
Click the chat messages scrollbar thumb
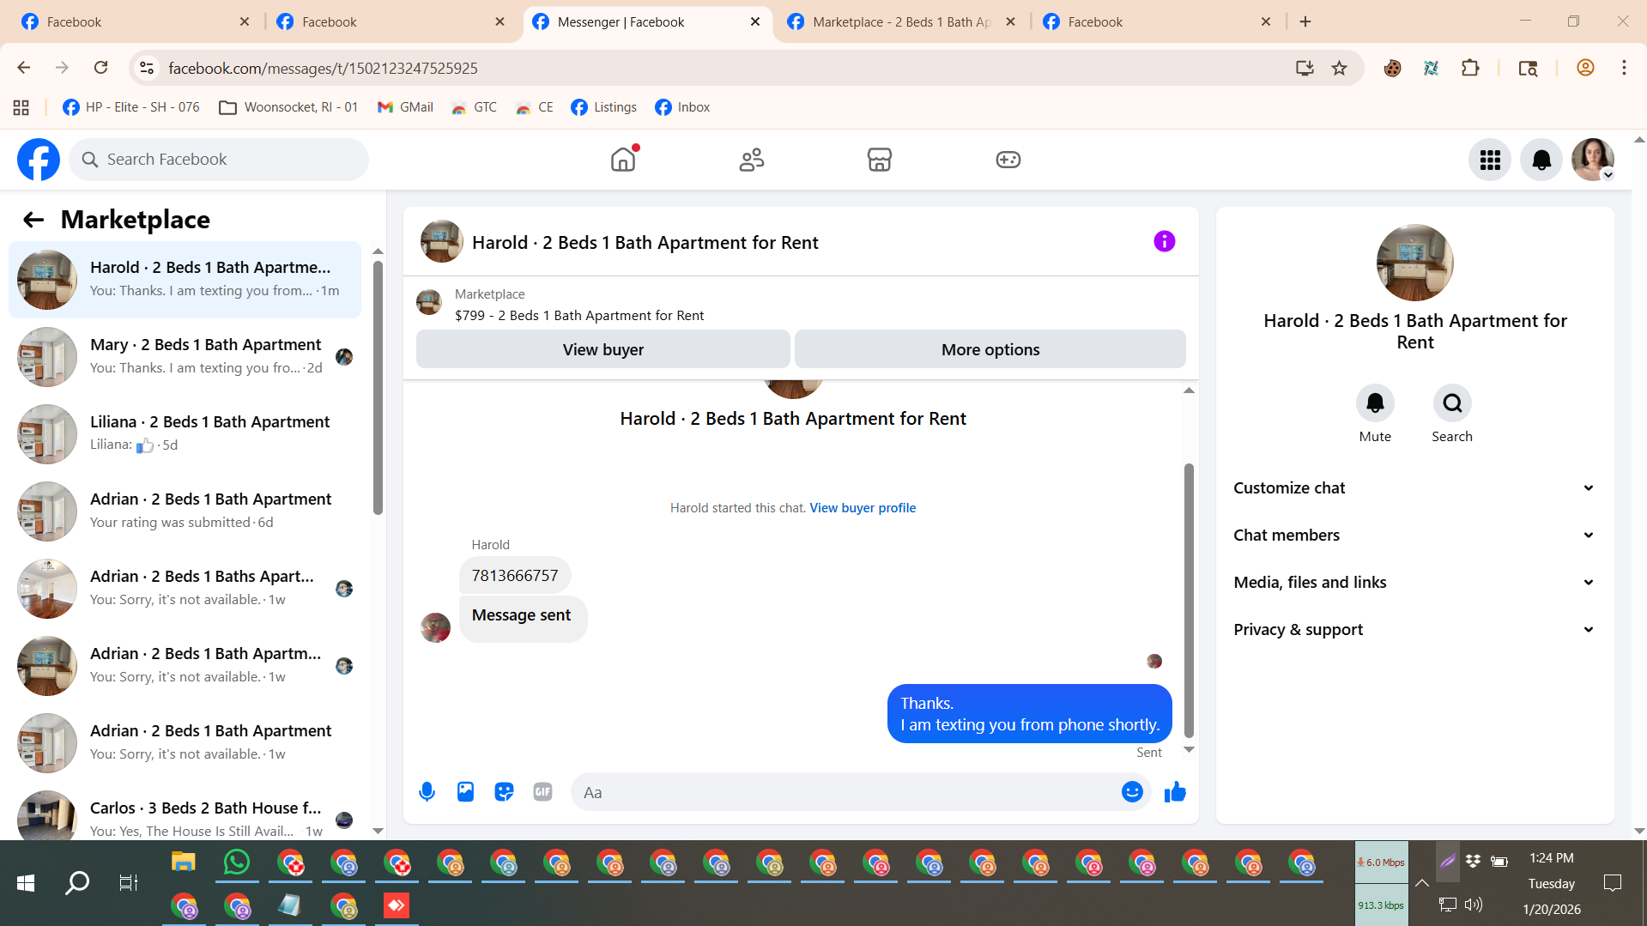coord(1189,600)
